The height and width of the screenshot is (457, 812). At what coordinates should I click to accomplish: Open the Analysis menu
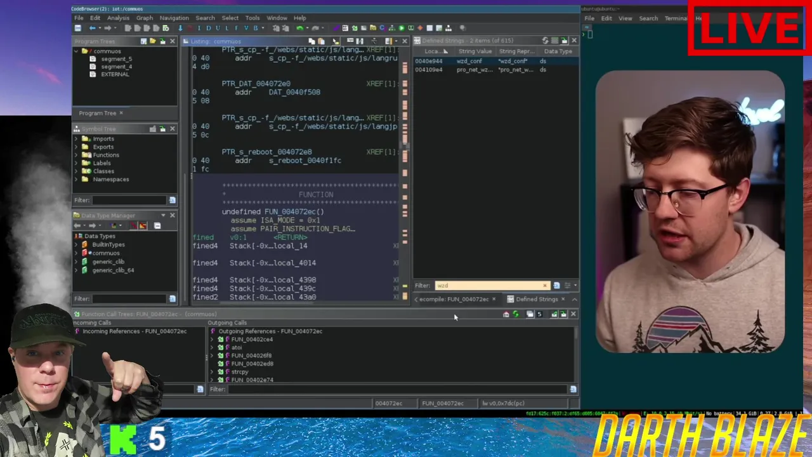click(x=118, y=18)
